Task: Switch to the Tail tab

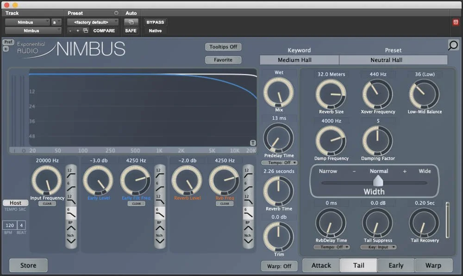Action: click(358, 265)
